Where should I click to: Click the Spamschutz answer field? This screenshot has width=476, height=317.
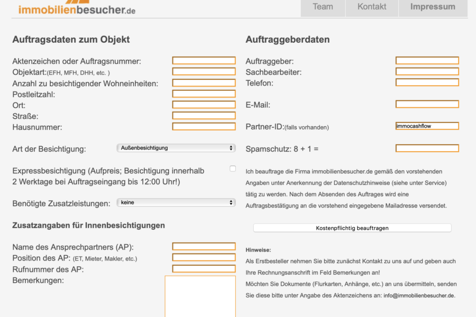[x=427, y=148]
